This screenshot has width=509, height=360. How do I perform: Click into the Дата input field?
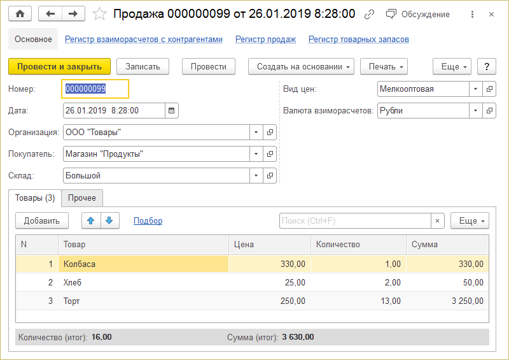[114, 111]
